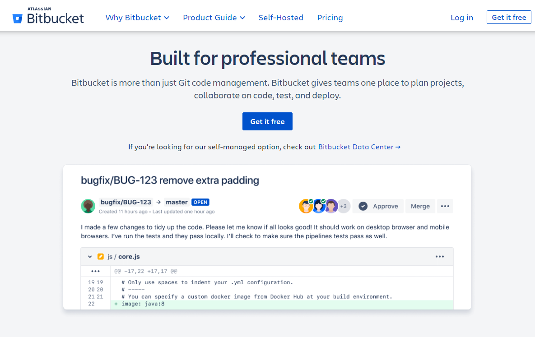Click the blue Get it free button
Image resolution: width=535 pixels, height=337 pixels.
point(267,121)
